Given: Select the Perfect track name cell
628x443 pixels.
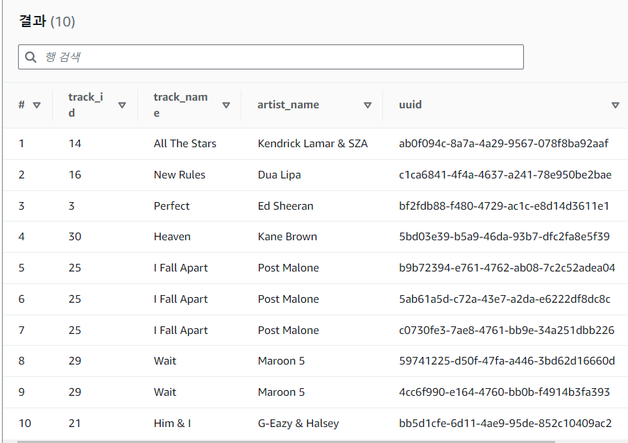Looking at the screenshot, I should coord(172,206).
